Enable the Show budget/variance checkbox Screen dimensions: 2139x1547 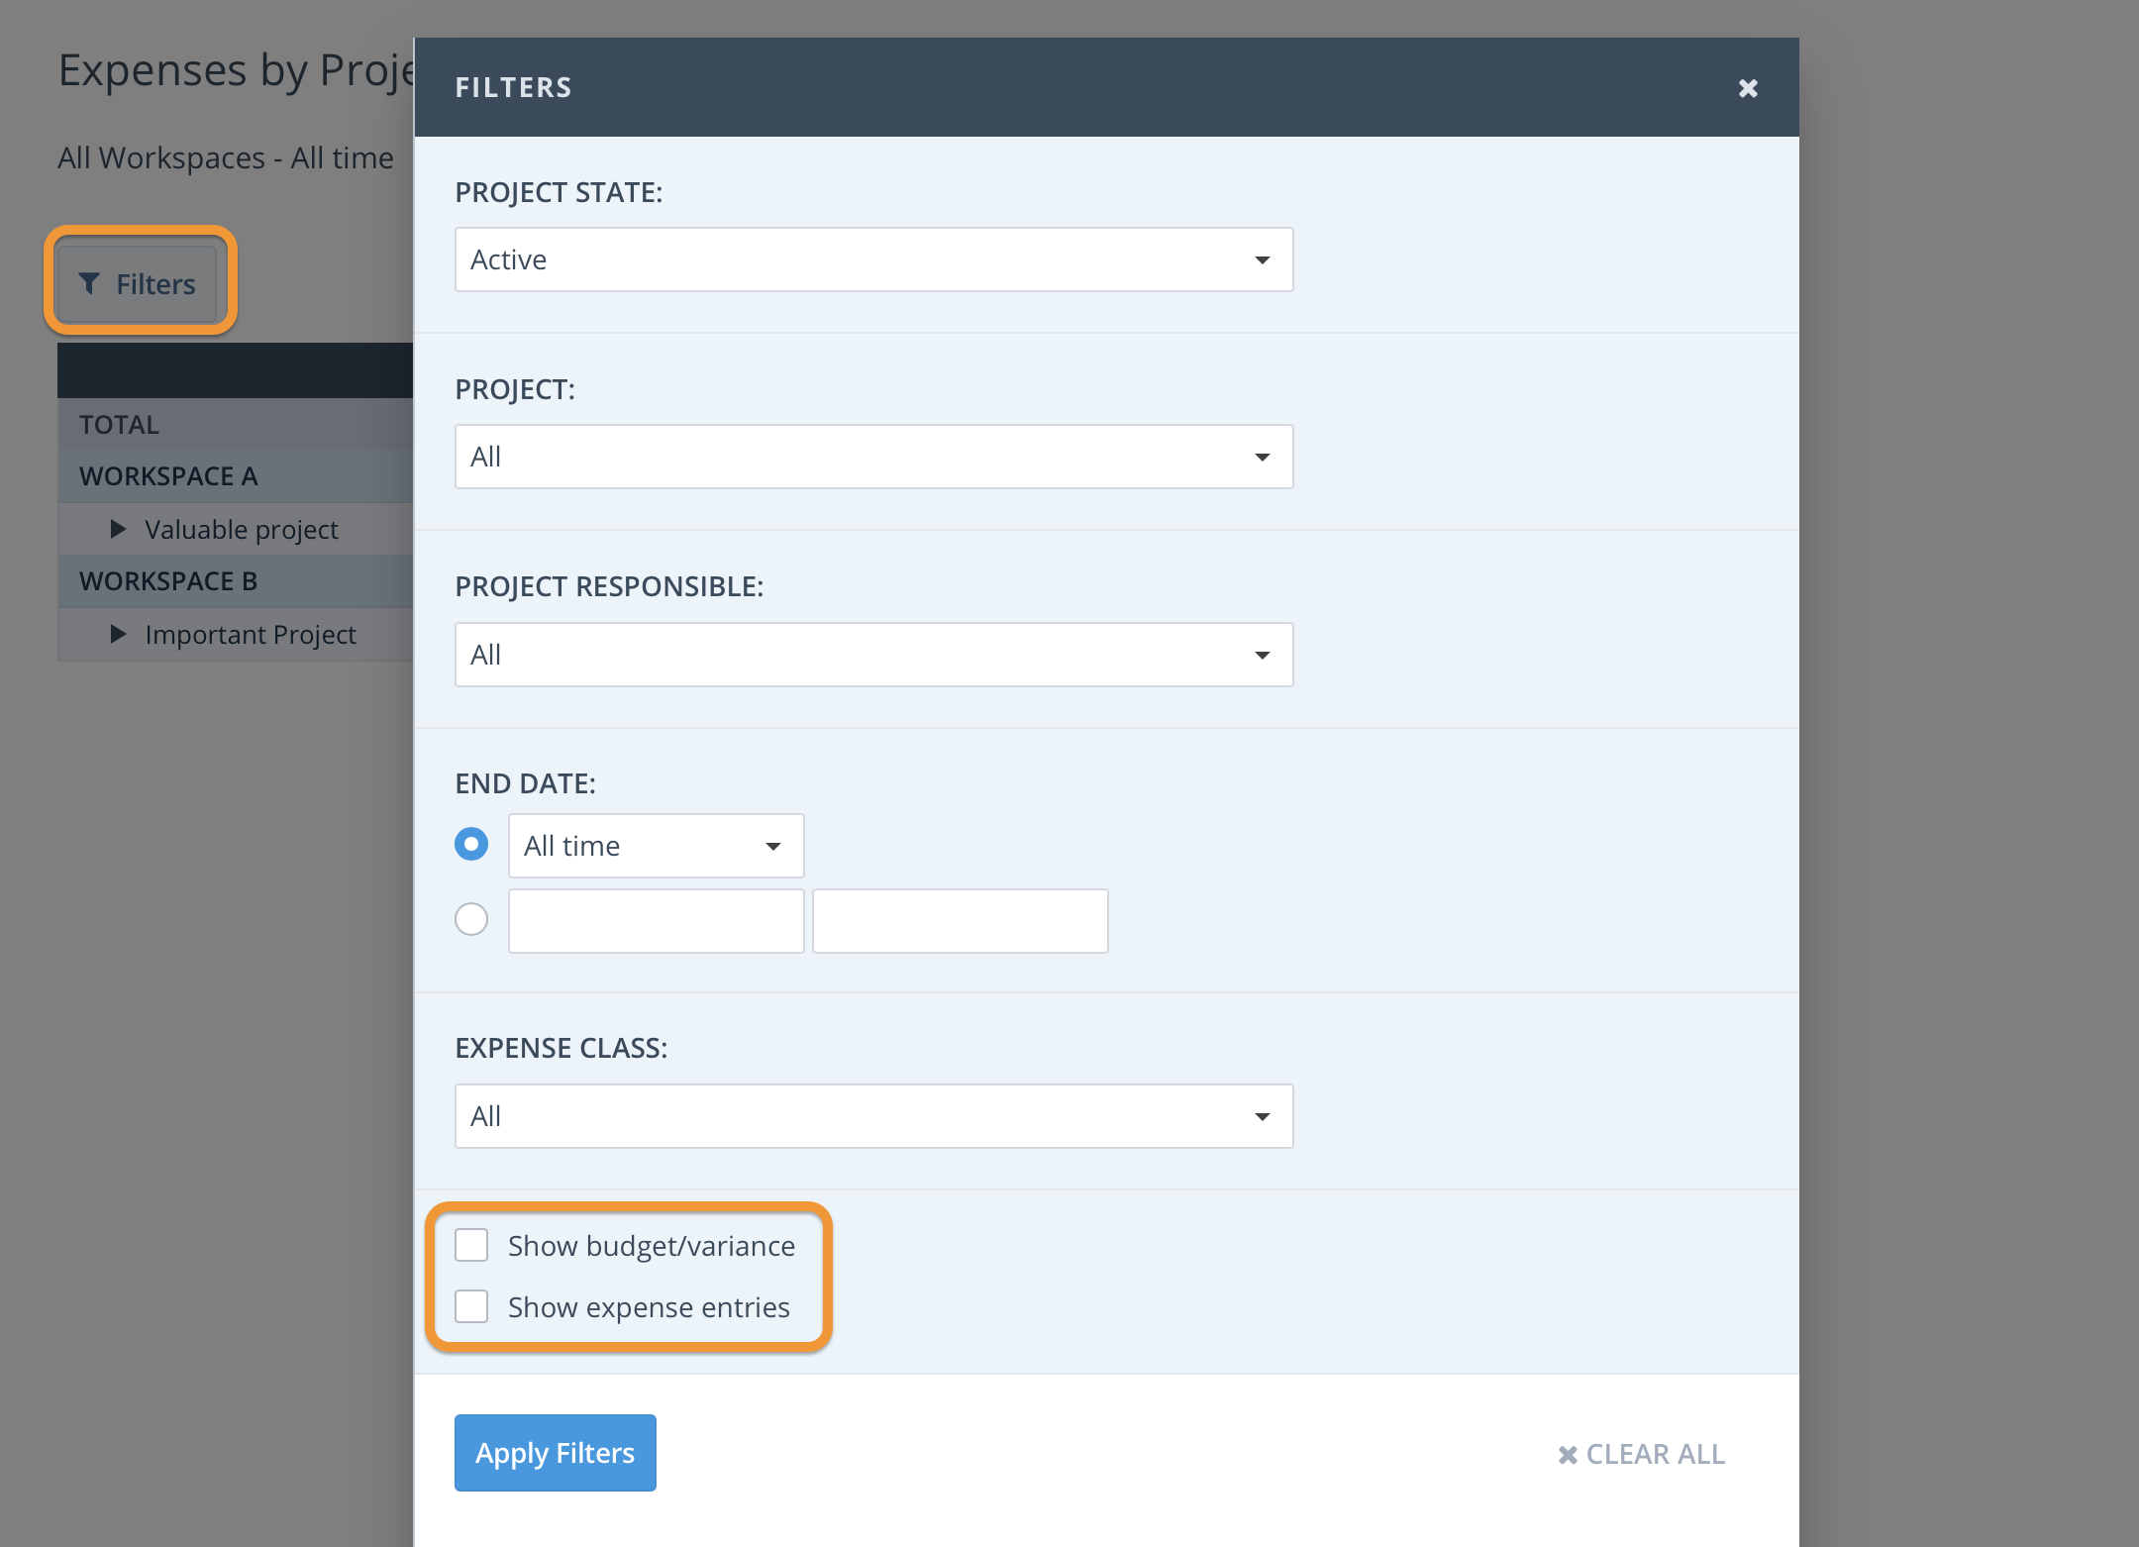point(472,1245)
